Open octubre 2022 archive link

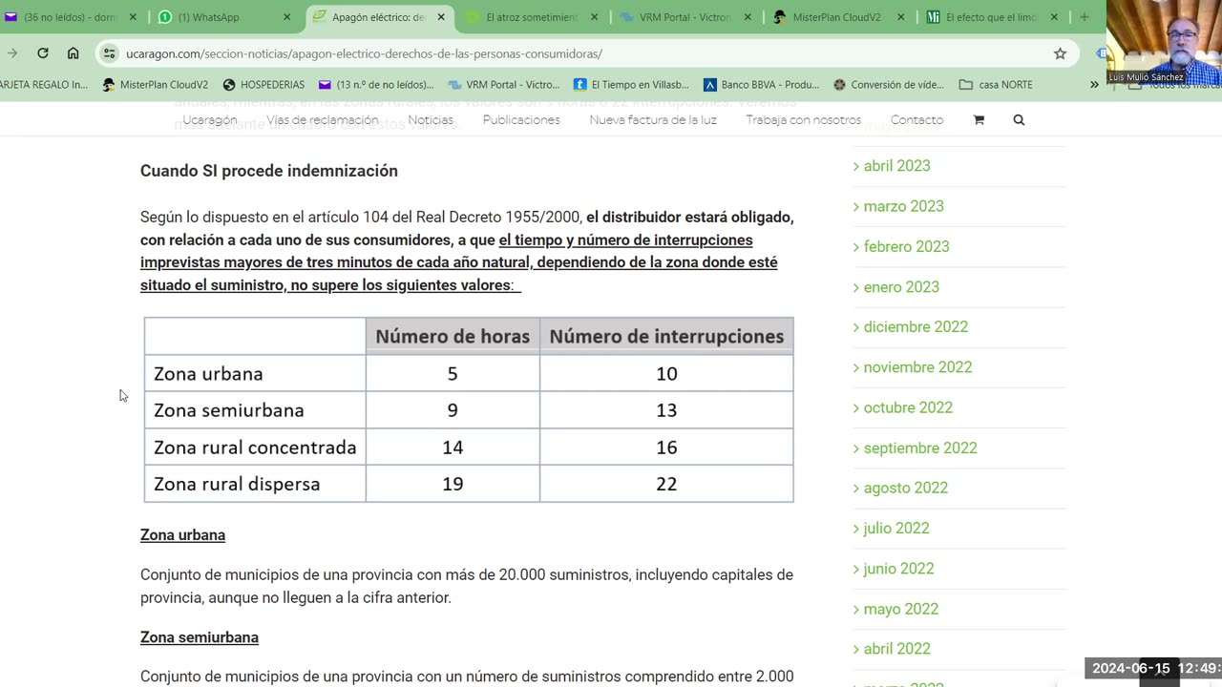(x=908, y=407)
